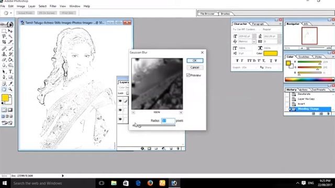Click Cancel in Gaussian Blur dialog
Image resolution: width=335 pixels, height=188 pixels.
tap(195, 67)
